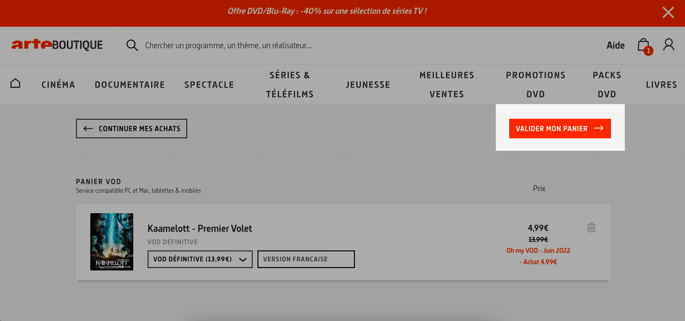The image size is (685, 321).
Task: Expand the VOD Définitive format dropdown
Action: tap(200, 259)
